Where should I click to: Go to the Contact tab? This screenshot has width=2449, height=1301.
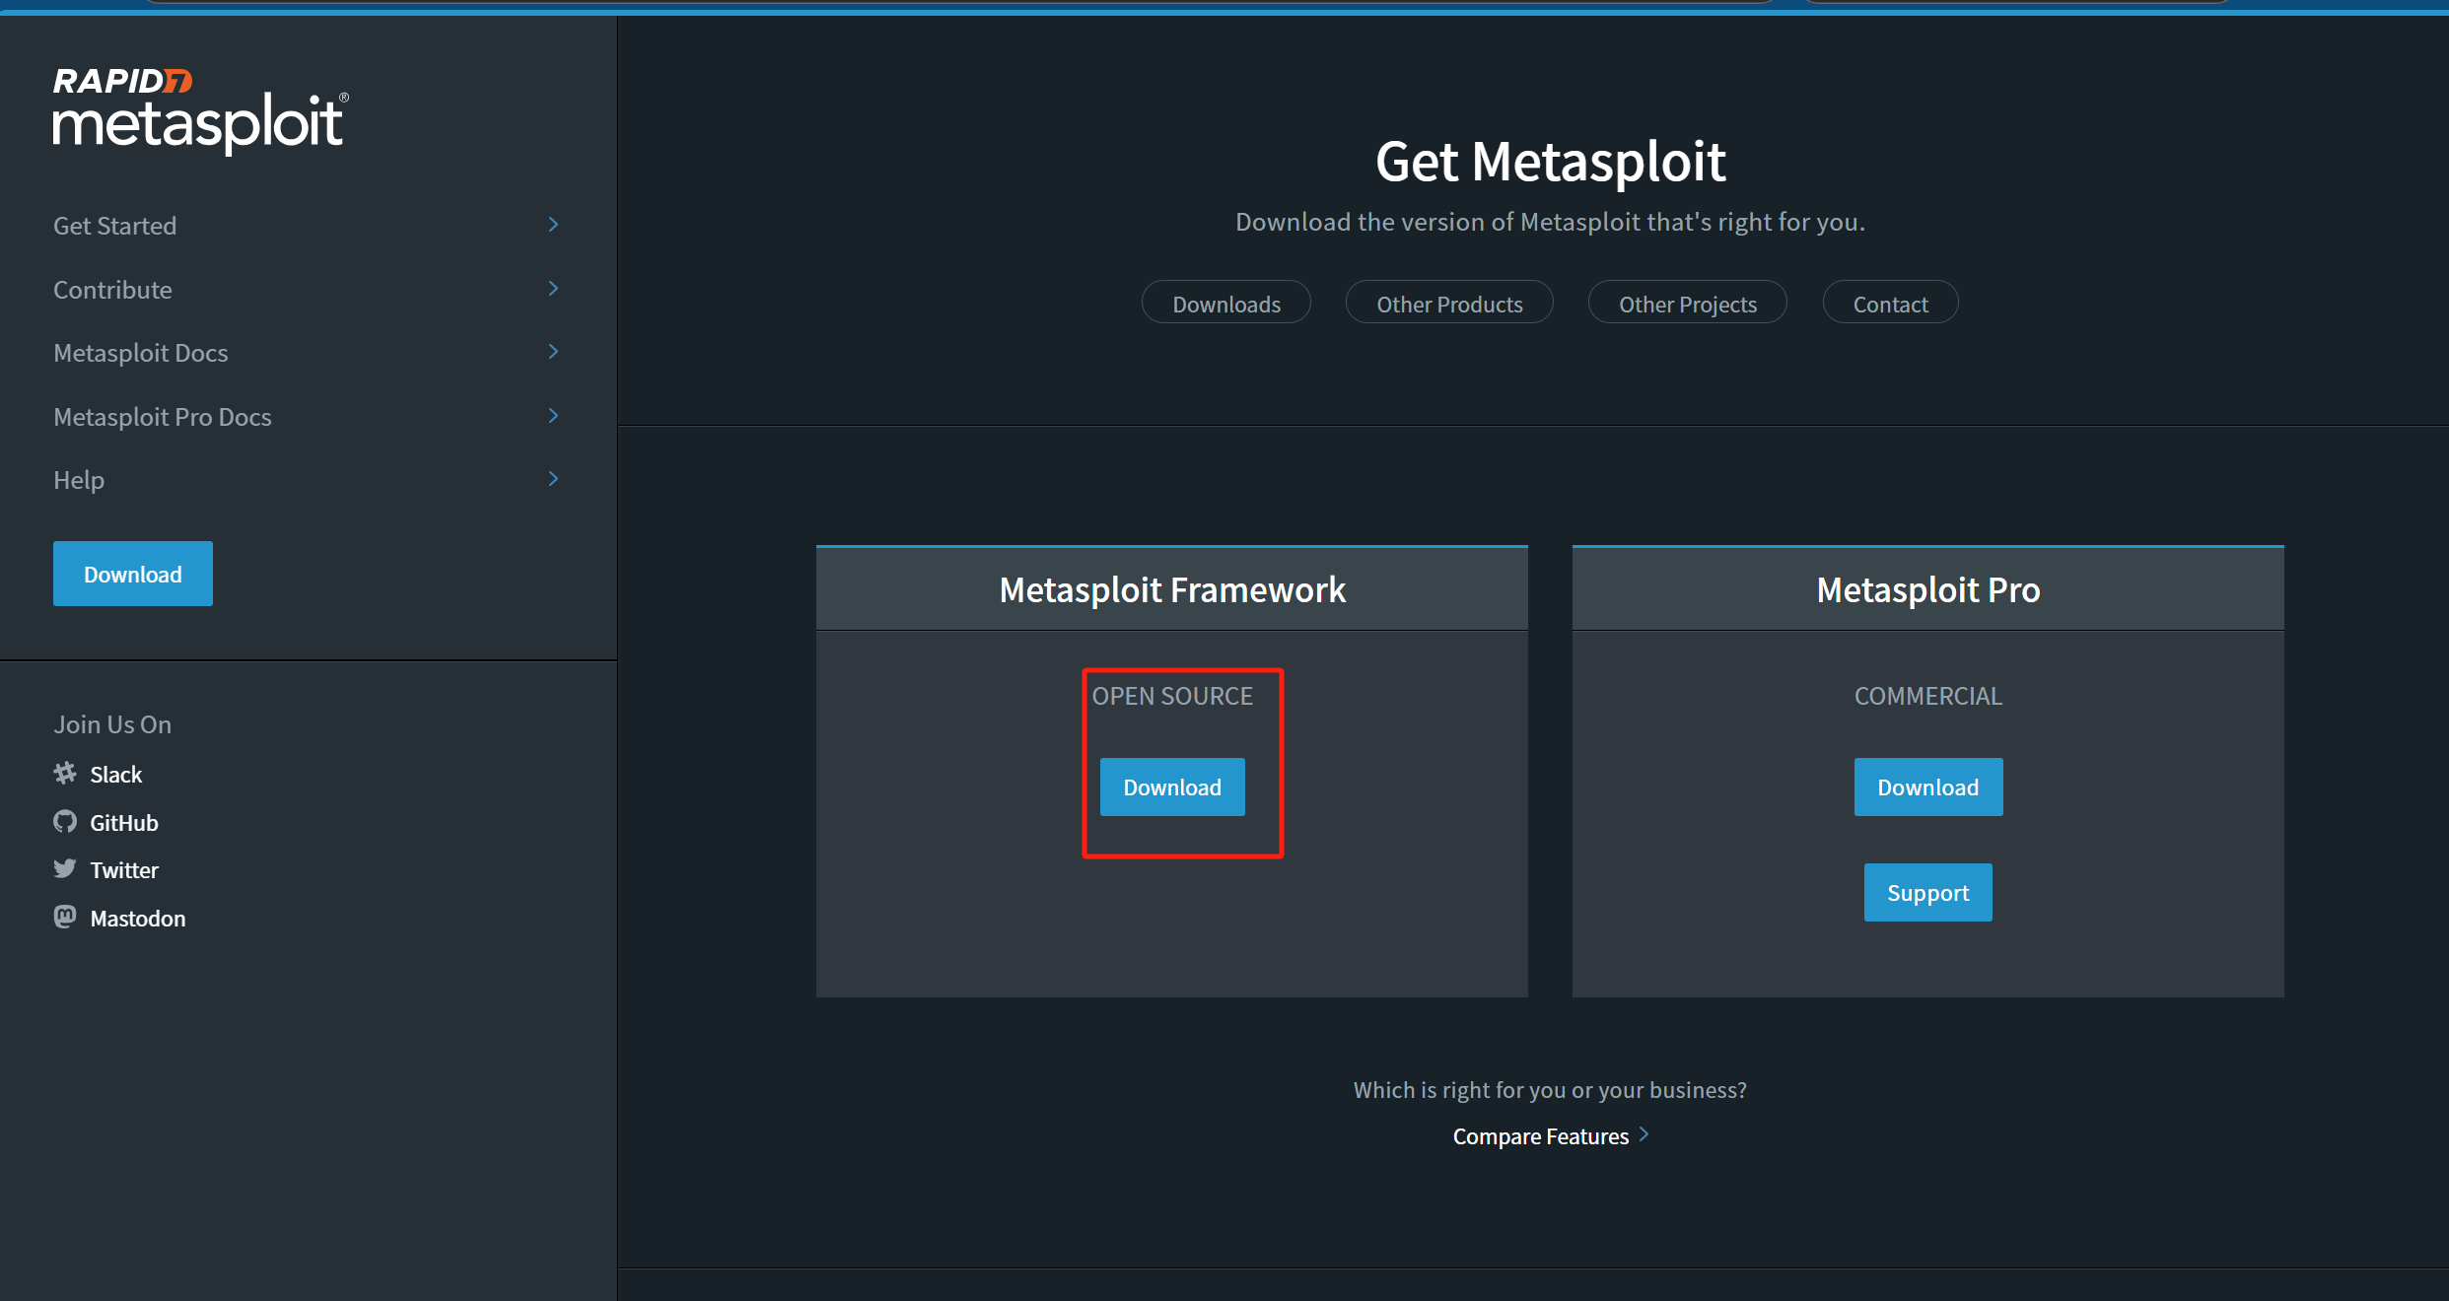click(x=1889, y=304)
